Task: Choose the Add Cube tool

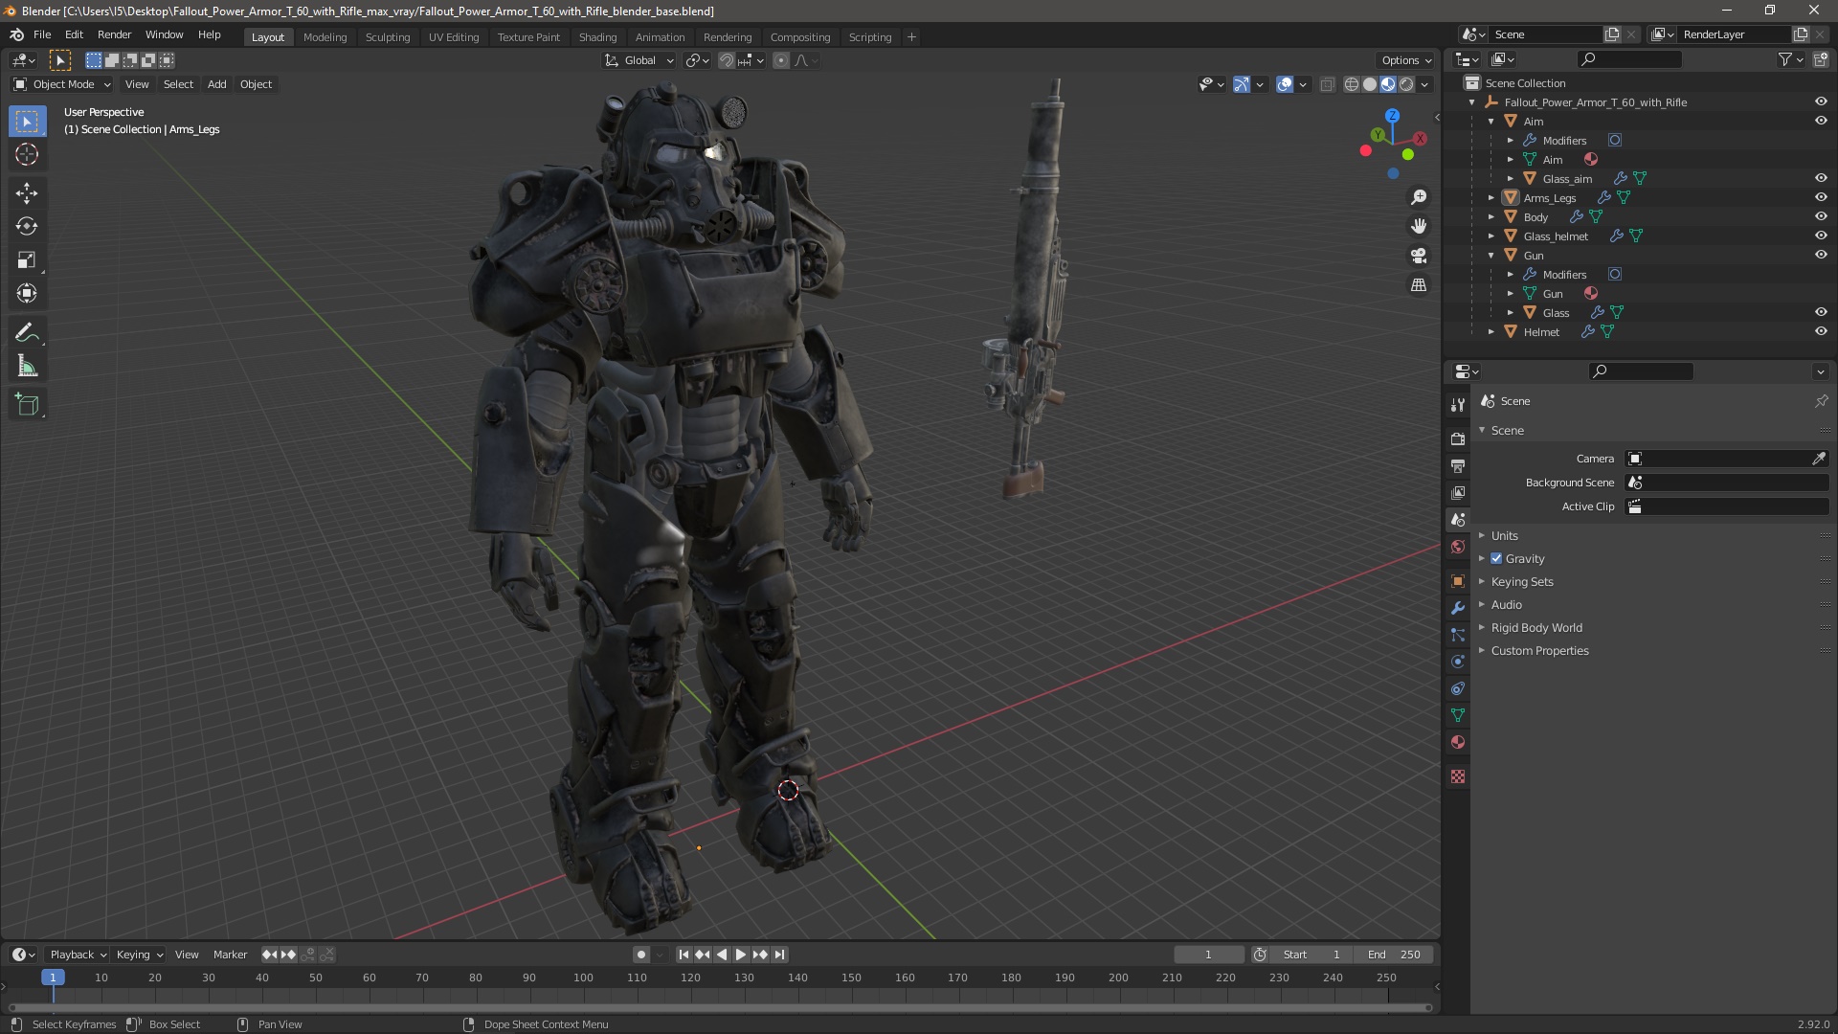Action: [x=27, y=405]
